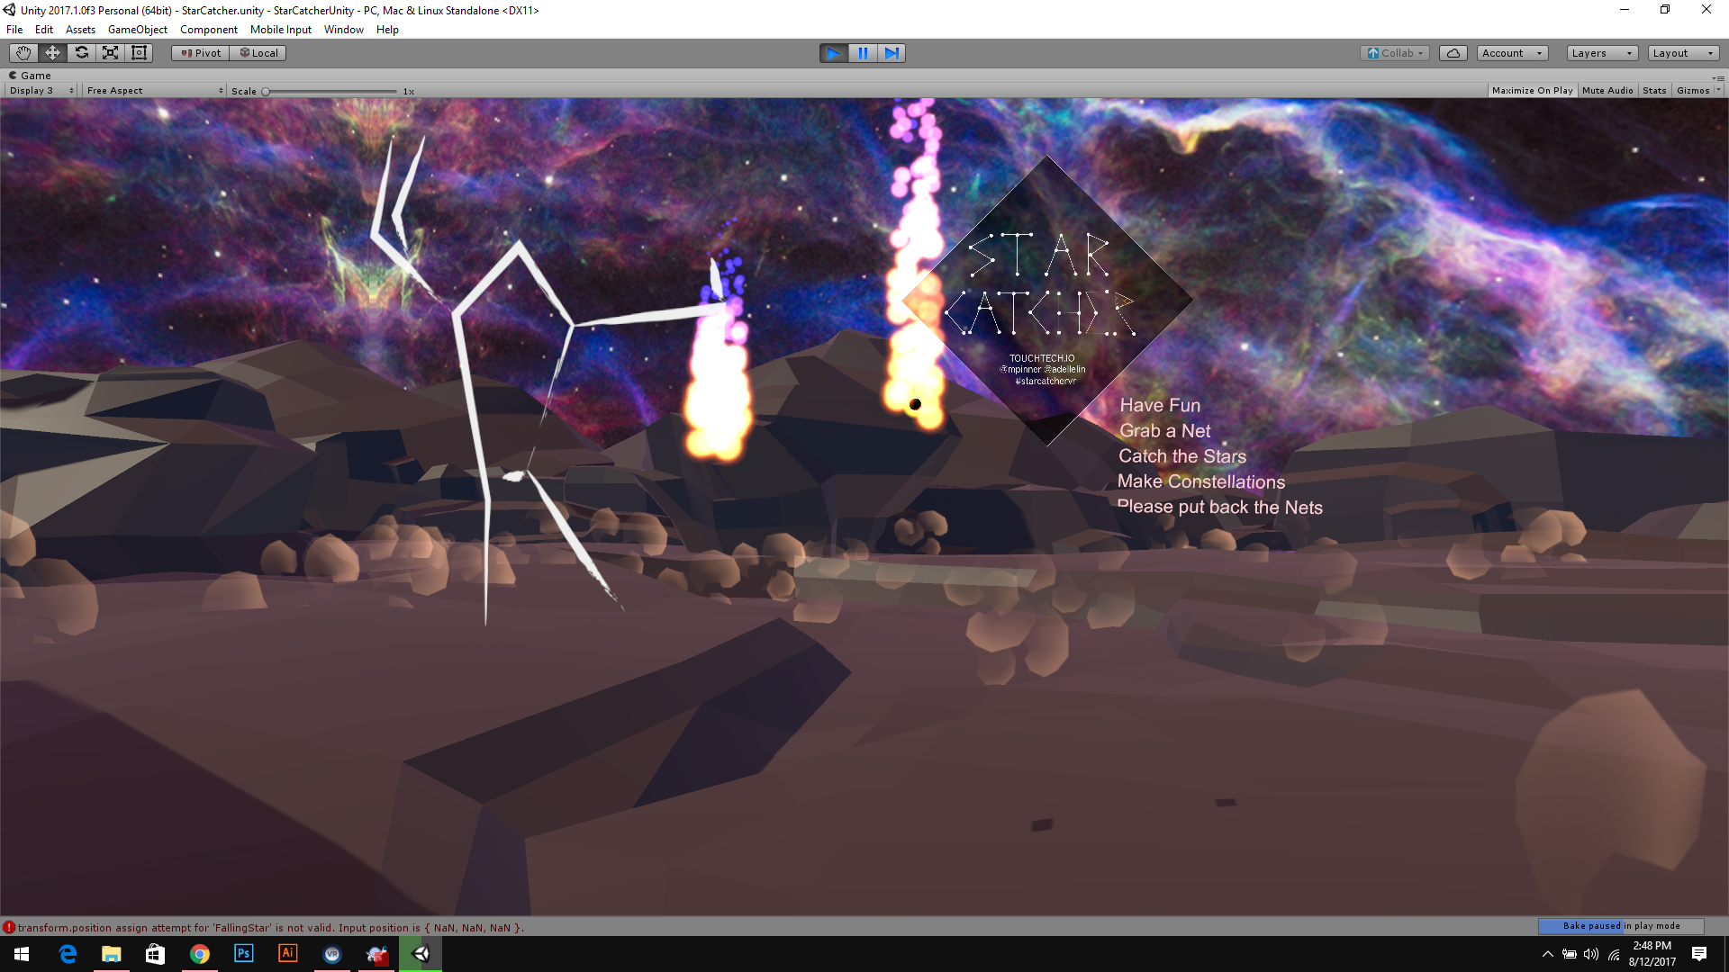
Task: Select the Rect Transform tool
Action: point(139,53)
